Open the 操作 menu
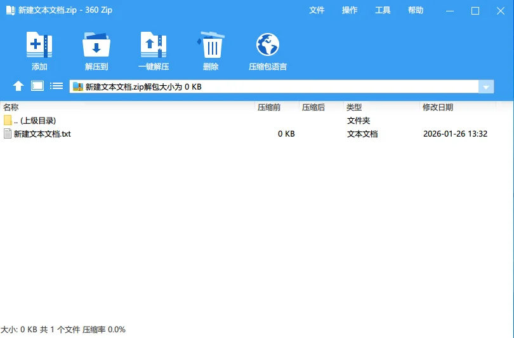This screenshot has height=338, width=514. coord(350,10)
